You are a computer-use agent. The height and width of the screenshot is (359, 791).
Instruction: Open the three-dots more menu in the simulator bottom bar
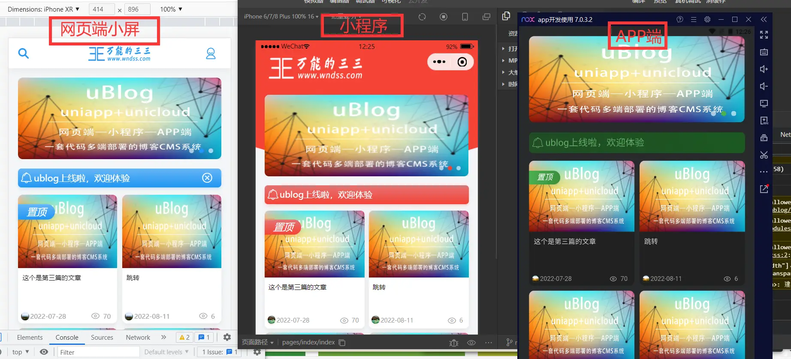point(489,343)
